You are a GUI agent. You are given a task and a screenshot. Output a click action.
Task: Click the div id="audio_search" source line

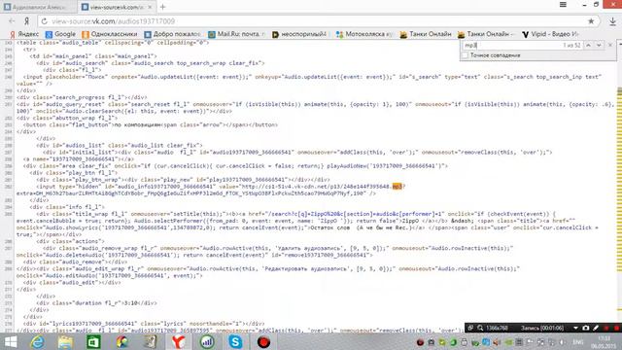(x=151, y=63)
